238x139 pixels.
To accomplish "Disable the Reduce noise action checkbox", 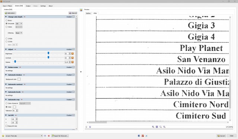I will [74, 67].
